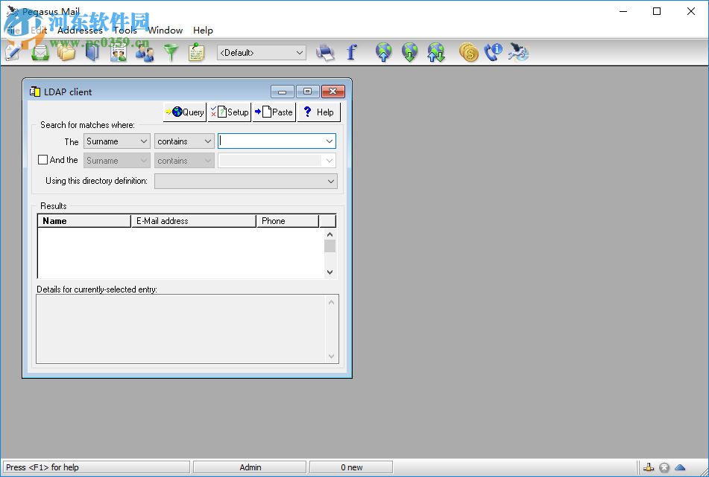Click the phone info support icon
Image resolution: width=709 pixels, height=477 pixels.
[494, 52]
